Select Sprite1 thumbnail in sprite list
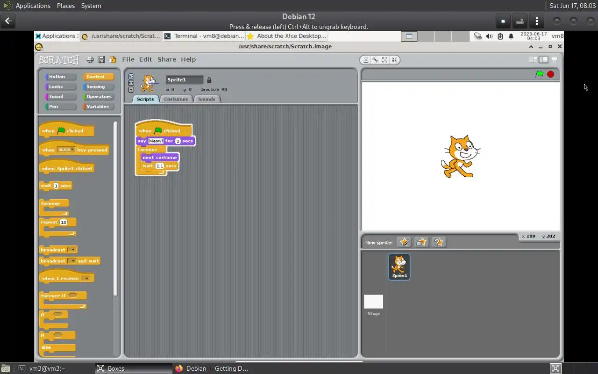 [399, 267]
